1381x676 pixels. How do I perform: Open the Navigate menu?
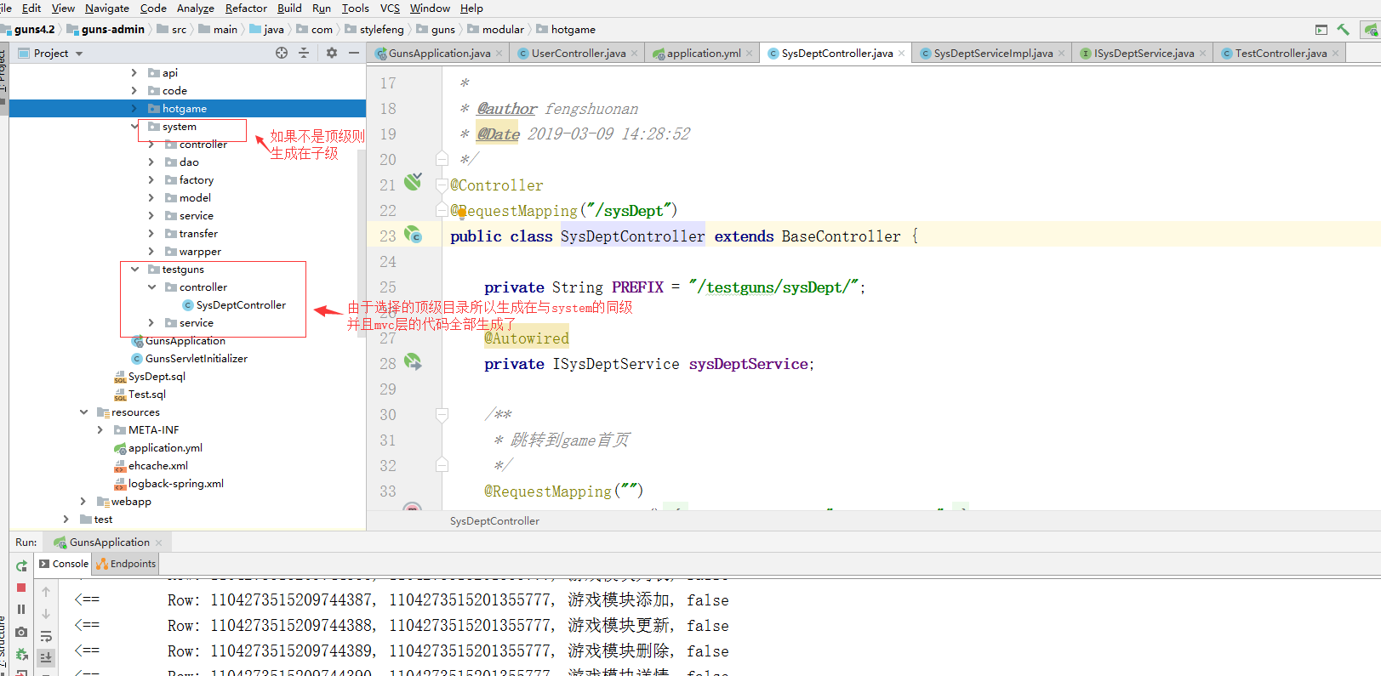click(x=107, y=9)
